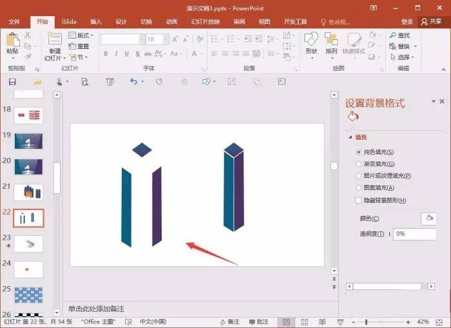Select the gradient fill radio button

click(x=358, y=164)
